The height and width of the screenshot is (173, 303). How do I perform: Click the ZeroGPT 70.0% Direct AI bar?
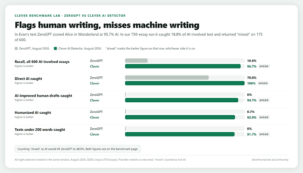pos(167,78)
